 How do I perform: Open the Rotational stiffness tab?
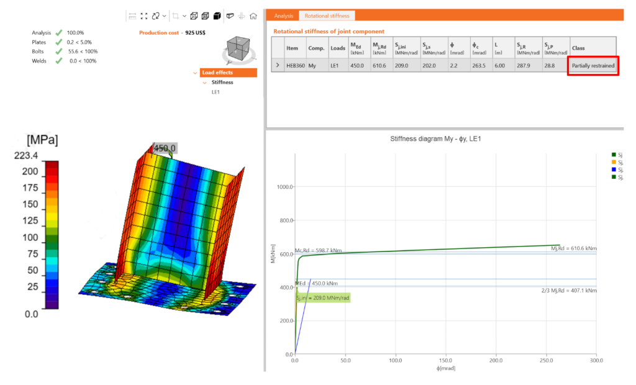(327, 16)
